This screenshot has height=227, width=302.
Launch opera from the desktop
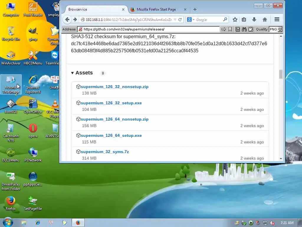coord(33,131)
